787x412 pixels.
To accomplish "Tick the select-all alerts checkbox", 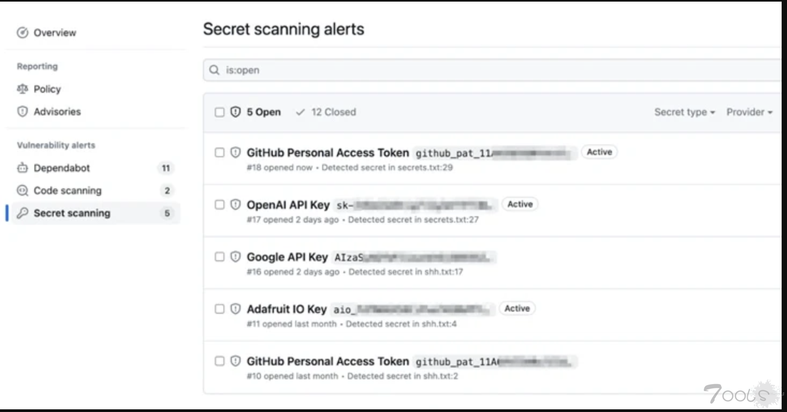I will coord(219,112).
